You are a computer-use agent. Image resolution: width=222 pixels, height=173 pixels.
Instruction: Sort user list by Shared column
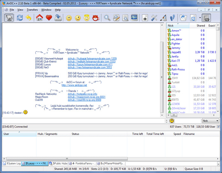[199, 26]
